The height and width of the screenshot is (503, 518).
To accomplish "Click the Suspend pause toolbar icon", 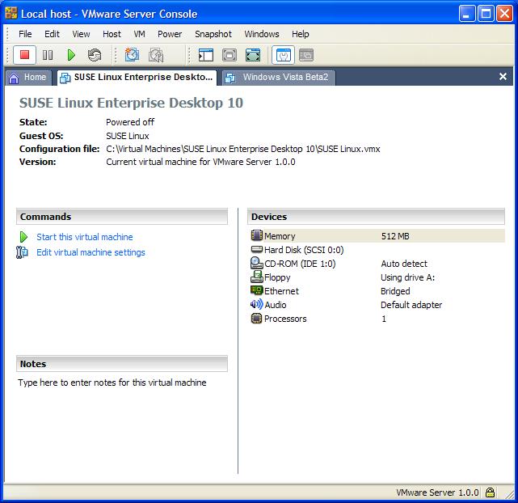I will [x=48, y=55].
